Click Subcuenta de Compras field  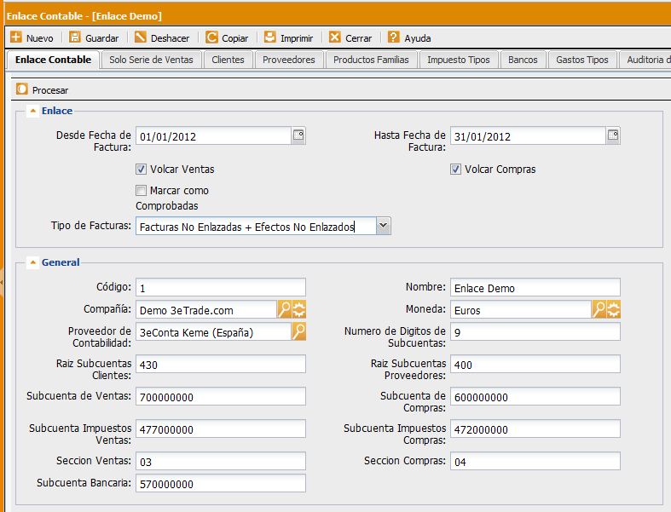pyautogui.click(x=535, y=396)
